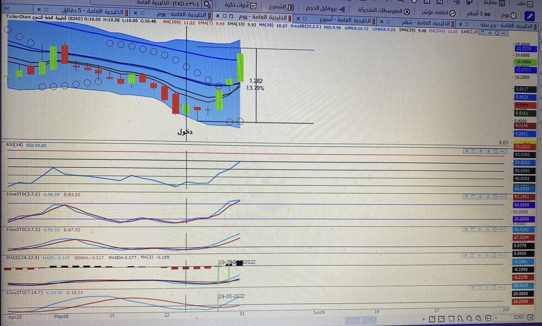
Task: Click the 70.0000 RSI level tag
Action: point(525,147)
